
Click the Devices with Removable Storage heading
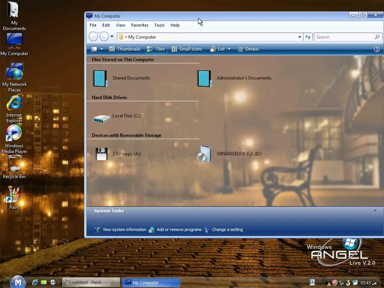click(127, 135)
